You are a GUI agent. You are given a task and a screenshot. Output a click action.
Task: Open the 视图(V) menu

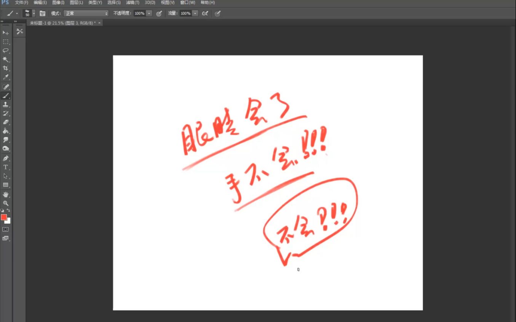coord(168,3)
